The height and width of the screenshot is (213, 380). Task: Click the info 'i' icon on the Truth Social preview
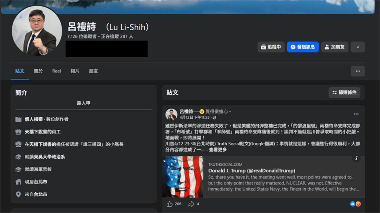356,158
